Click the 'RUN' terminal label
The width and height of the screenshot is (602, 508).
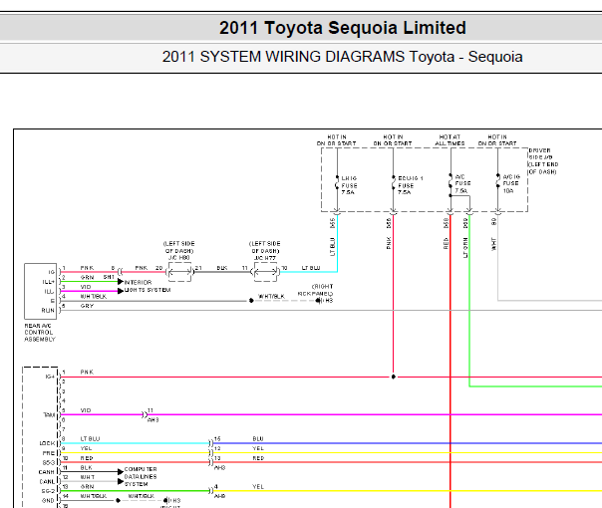point(49,310)
